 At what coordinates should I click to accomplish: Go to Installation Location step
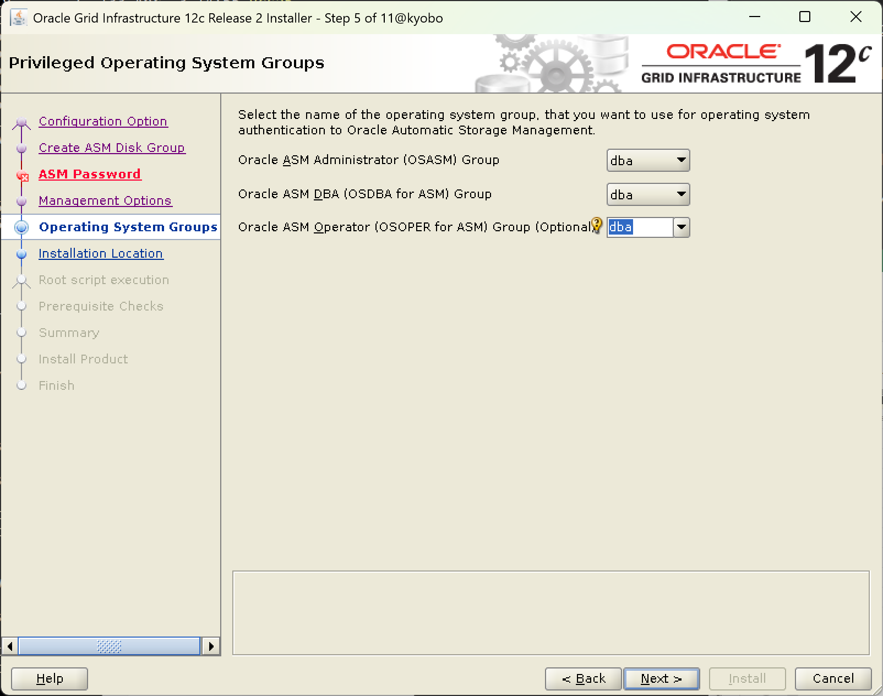pyautogui.click(x=101, y=253)
